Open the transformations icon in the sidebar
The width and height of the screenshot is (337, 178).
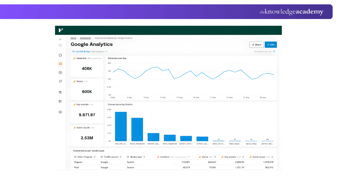60,101
